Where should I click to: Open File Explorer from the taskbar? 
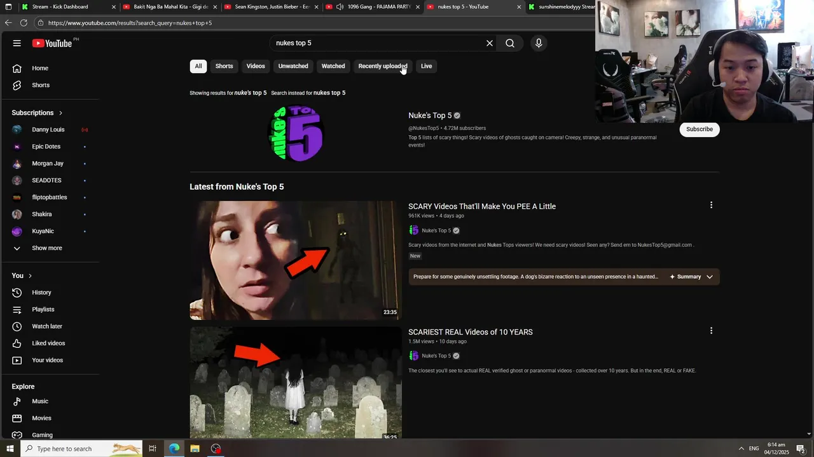coord(195,449)
